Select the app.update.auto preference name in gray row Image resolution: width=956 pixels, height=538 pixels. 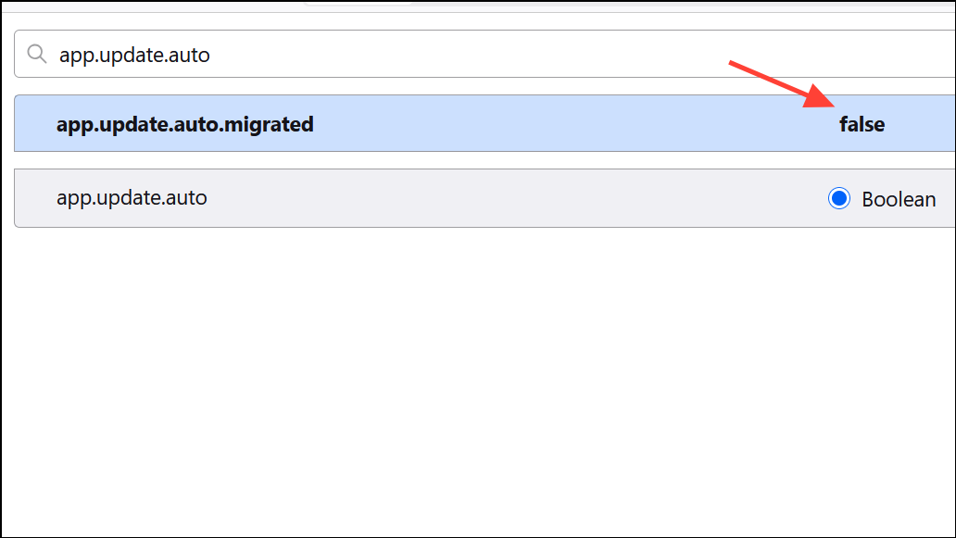pos(132,198)
